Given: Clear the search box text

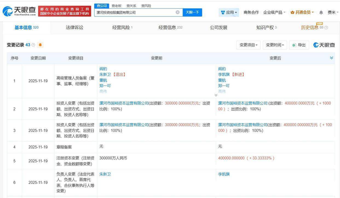Looking at the screenshot, I should (x=177, y=12).
